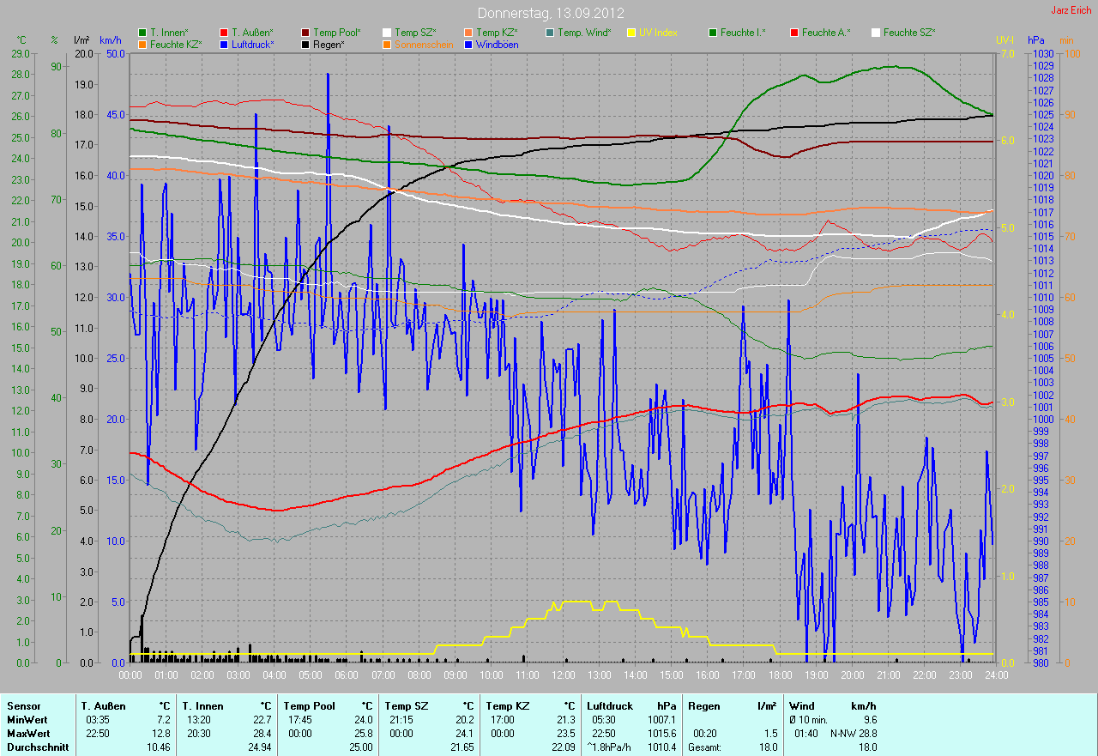
Task: Click the black Regen legend swatch
Action: (305, 44)
